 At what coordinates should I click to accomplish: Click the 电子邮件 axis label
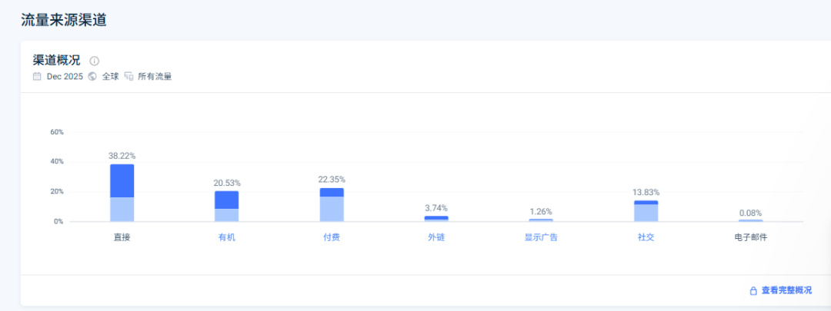(751, 237)
